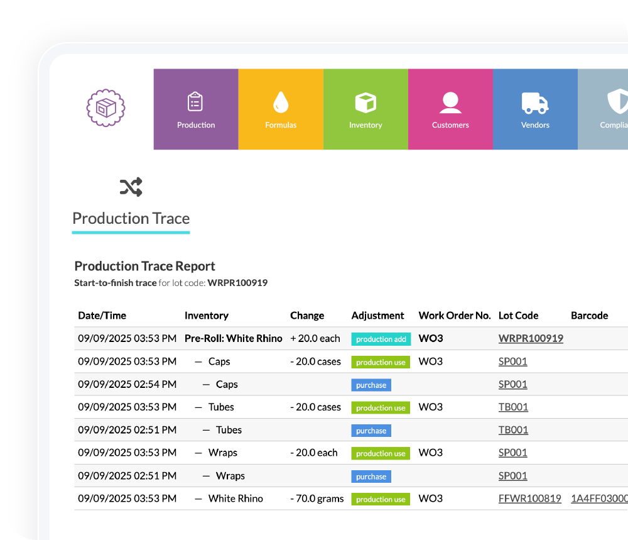This screenshot has width=628, height=540.
Task: Open TB001 link in Tubes purchase row
Action: click(x=513, y=430)
